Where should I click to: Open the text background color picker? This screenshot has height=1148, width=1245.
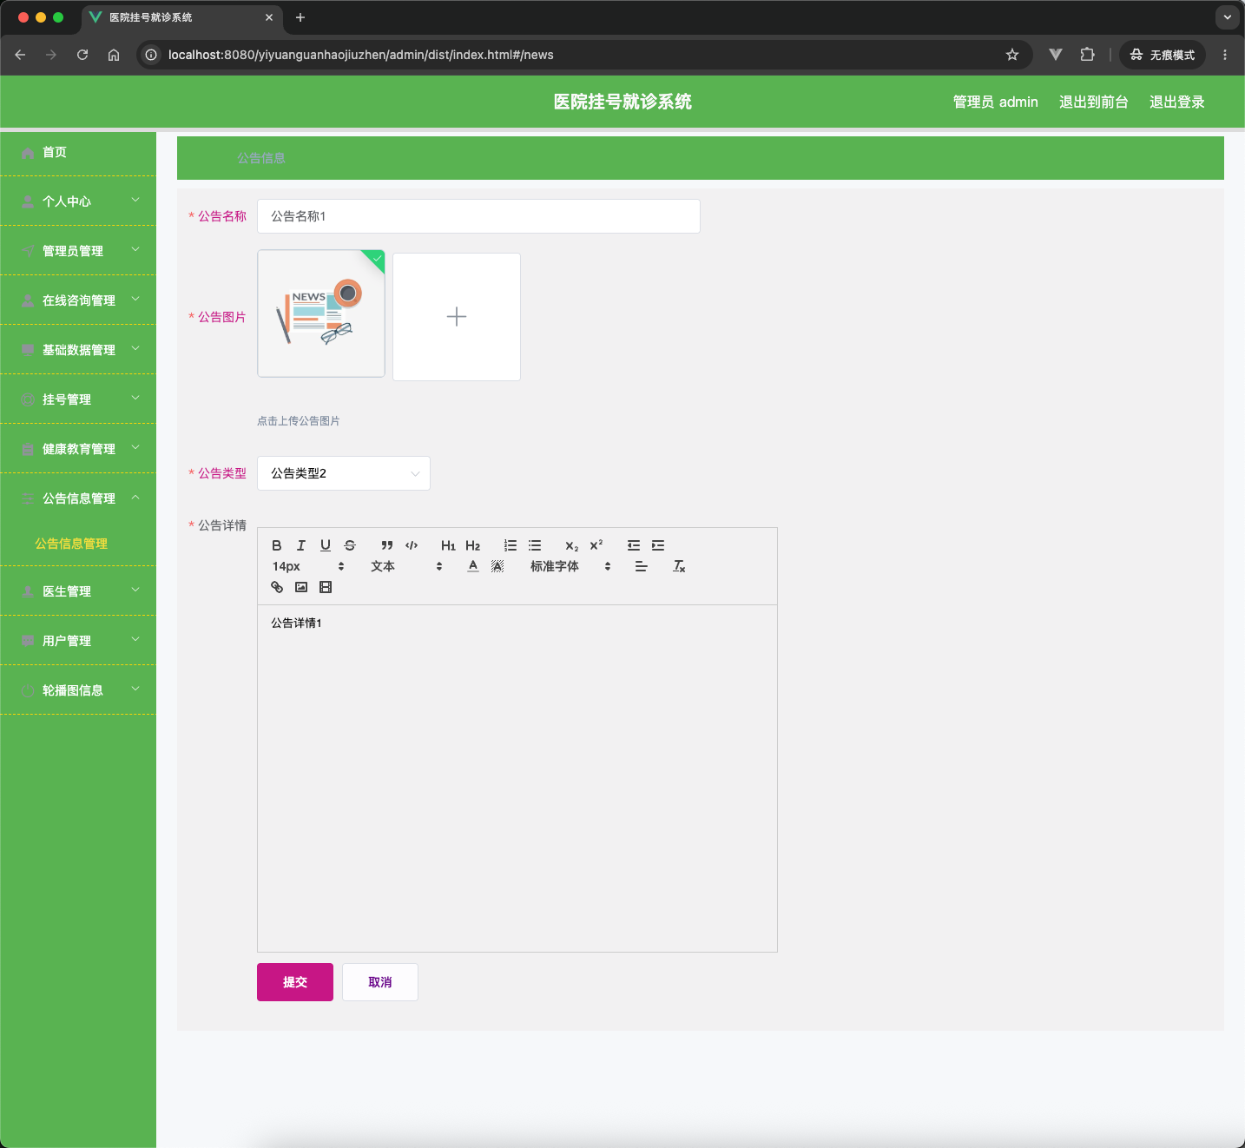click(497, 566)
